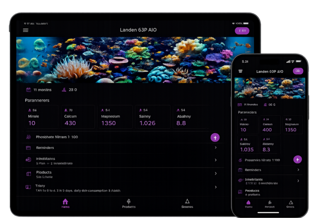Image resolution: width=328 pixels, height=218 pixels.
Task: Click the nitrate row icon on the phone
Action: pyautogui.click(x=240, y=160)
